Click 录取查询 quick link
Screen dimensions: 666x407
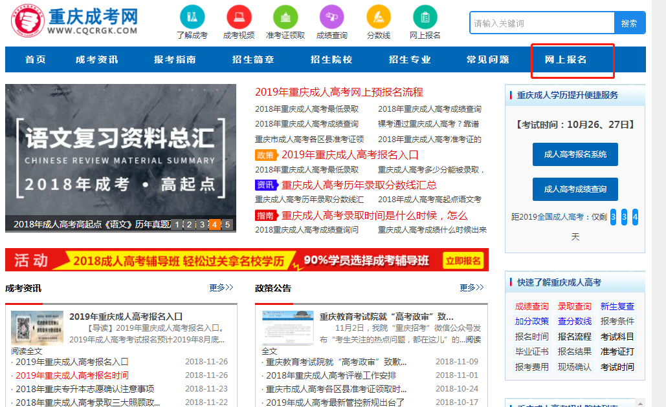(574, 306)
